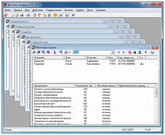Sort by the Имя column header
This screenshot has height=135, width=165.
(75, 57)
